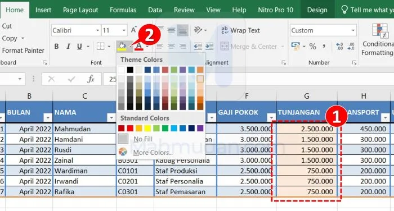Click the formula bar Cancel X icon
This screenshot has width=394, height=211.
[51, 79]
